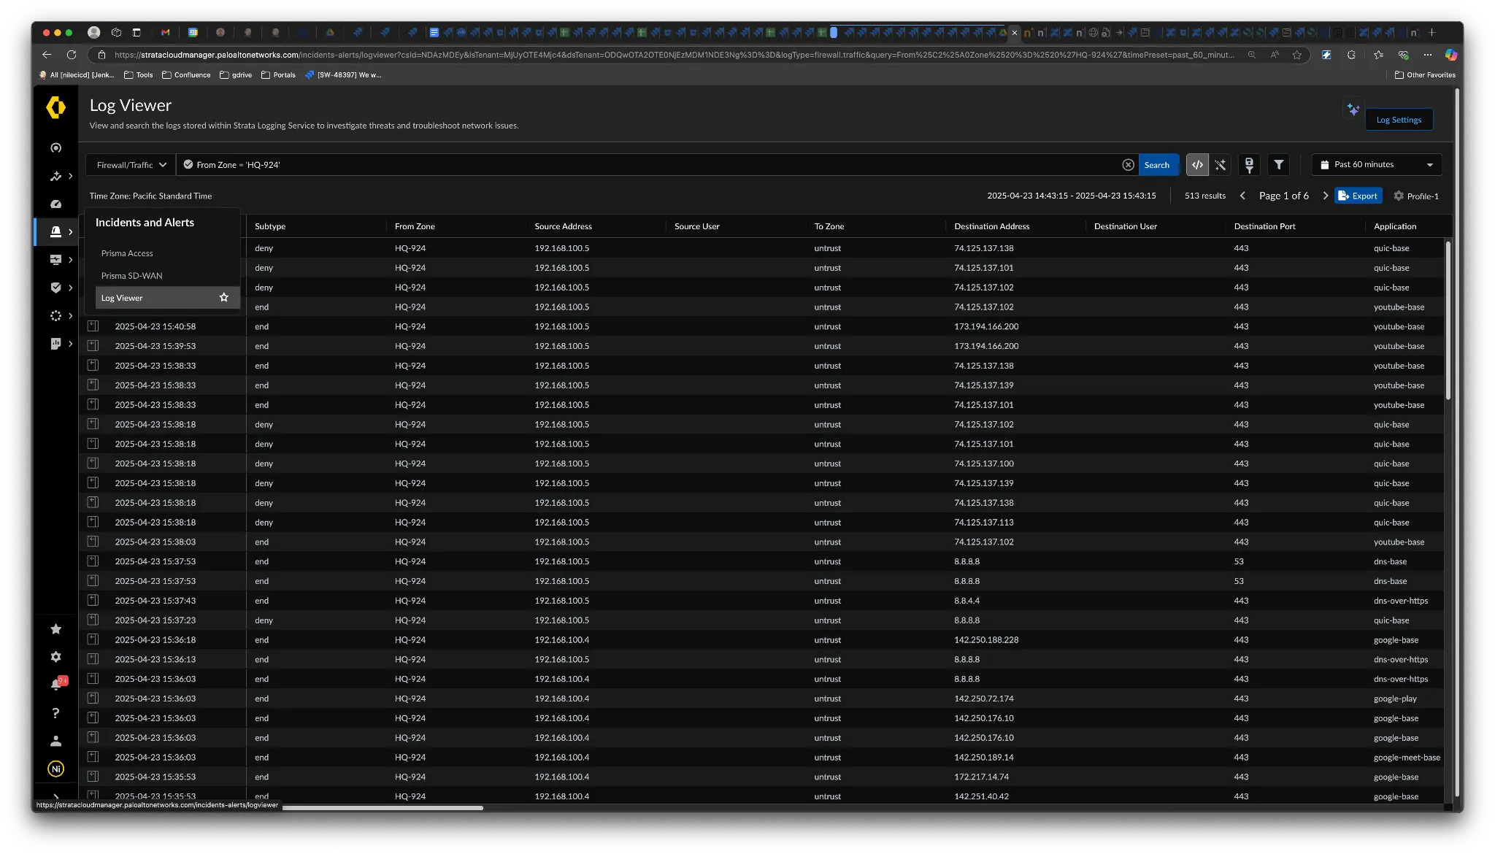
Task: Clear the query with the X icon
Action: click(x=1128, y=165)
